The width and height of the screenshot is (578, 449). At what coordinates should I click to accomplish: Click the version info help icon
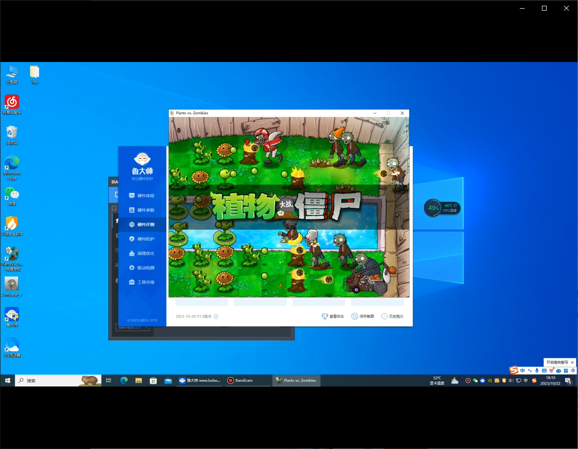tap(216, 316)
